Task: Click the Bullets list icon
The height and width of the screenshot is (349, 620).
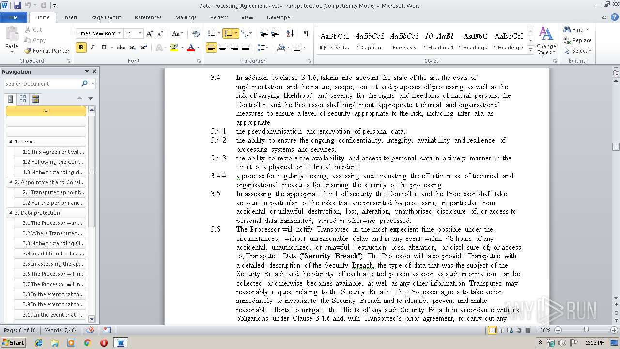Action: [211, 33]
